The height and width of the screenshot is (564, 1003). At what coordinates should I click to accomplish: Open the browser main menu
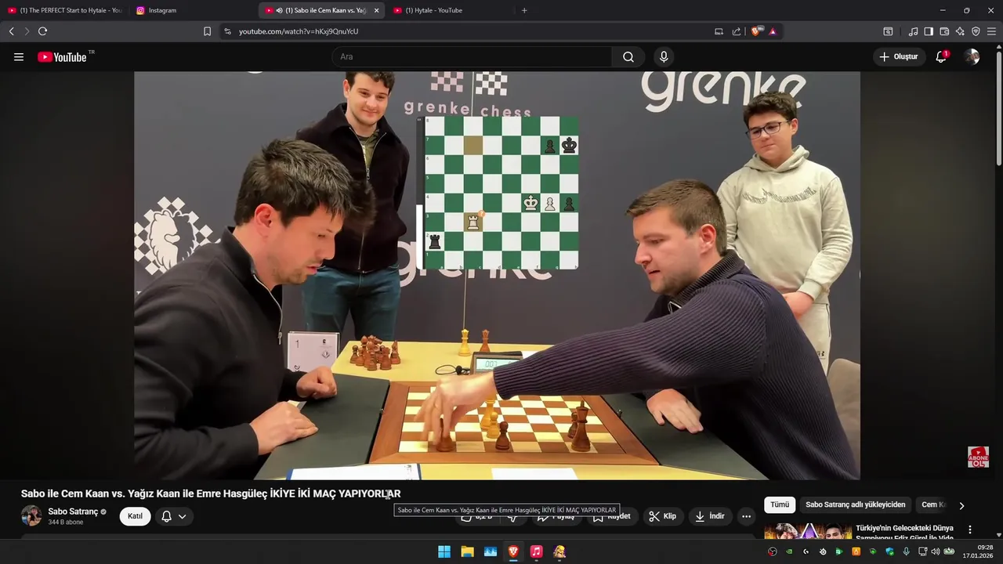[992, 31]
